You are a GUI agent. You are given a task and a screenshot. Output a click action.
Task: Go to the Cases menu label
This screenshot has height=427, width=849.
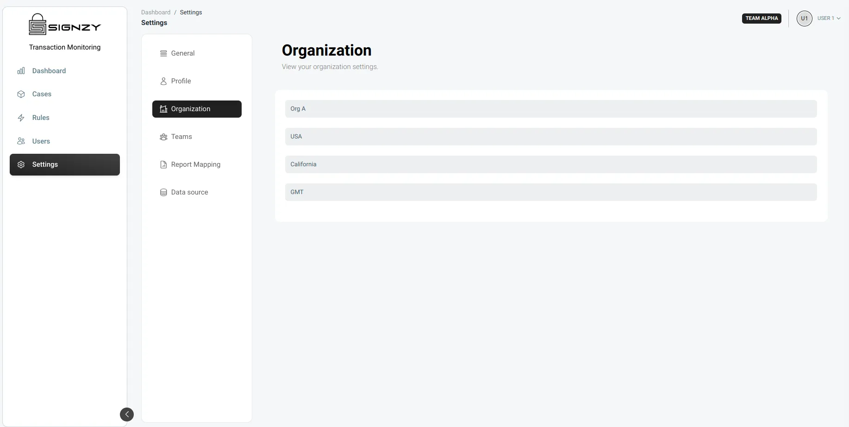pyautogui.click(x=42, y=94)
